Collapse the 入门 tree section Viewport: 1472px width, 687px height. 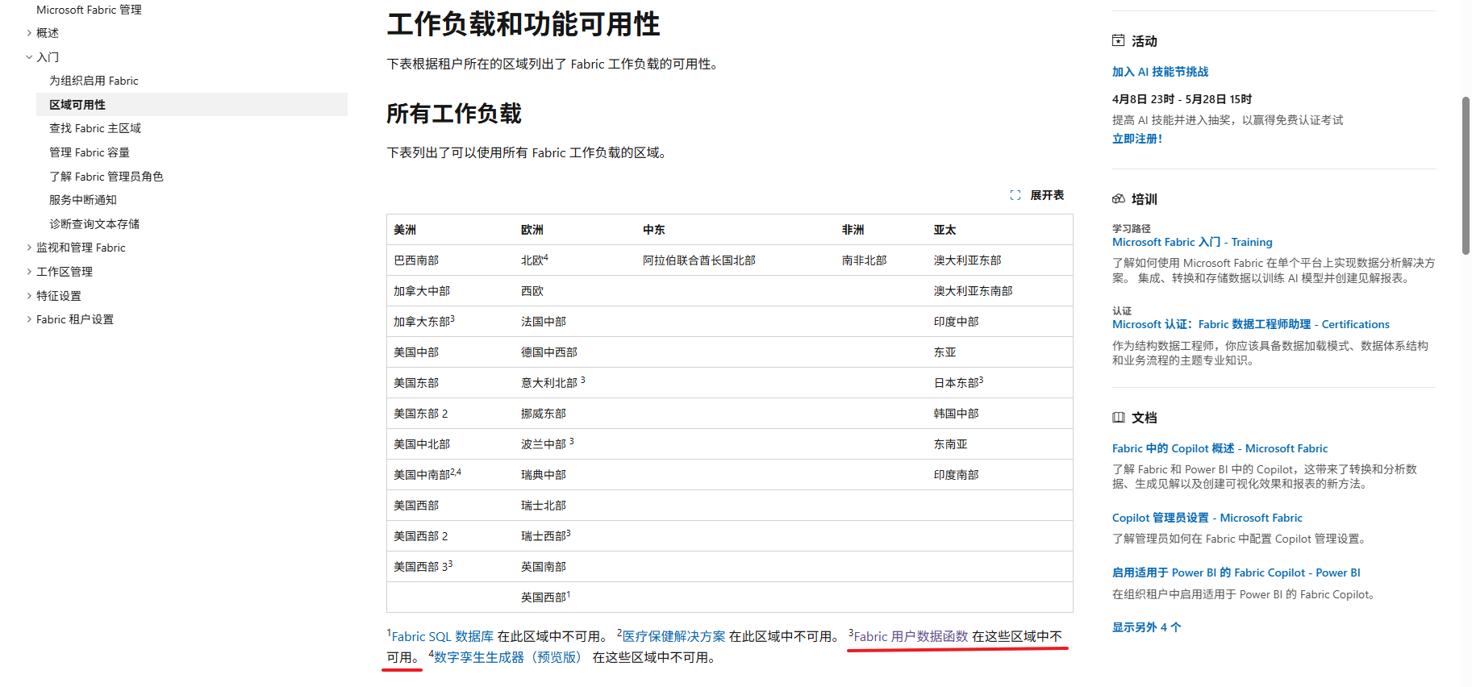29,57
